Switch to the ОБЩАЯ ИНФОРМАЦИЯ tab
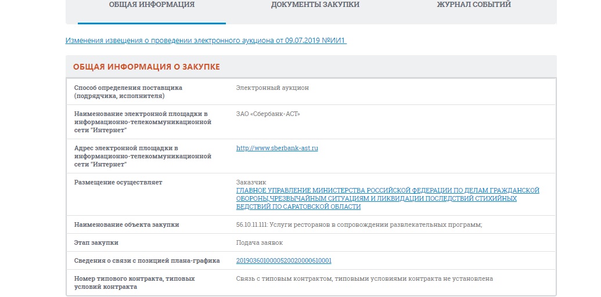The height and width of the screenshot is (297, 601). point(152,5)
